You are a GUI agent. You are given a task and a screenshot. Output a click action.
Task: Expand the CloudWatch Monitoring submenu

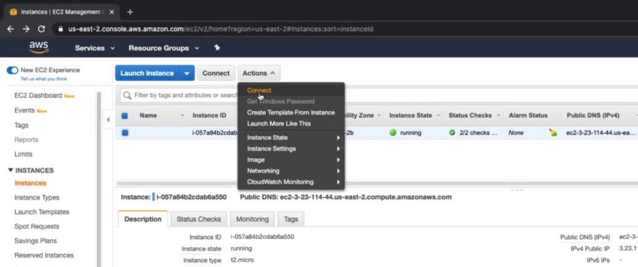click(291, 182)
